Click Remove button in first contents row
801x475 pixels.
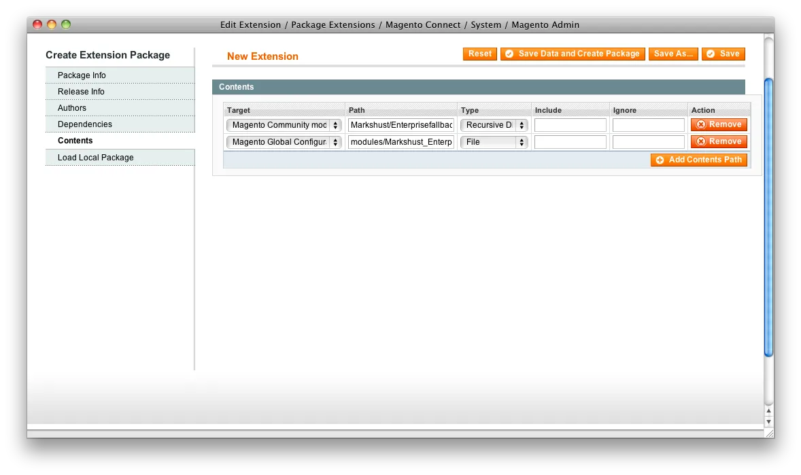pyautogui.click(x=719, y=125)
